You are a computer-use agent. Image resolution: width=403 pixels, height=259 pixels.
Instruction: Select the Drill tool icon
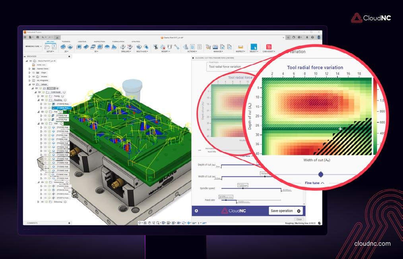point(123,47)
